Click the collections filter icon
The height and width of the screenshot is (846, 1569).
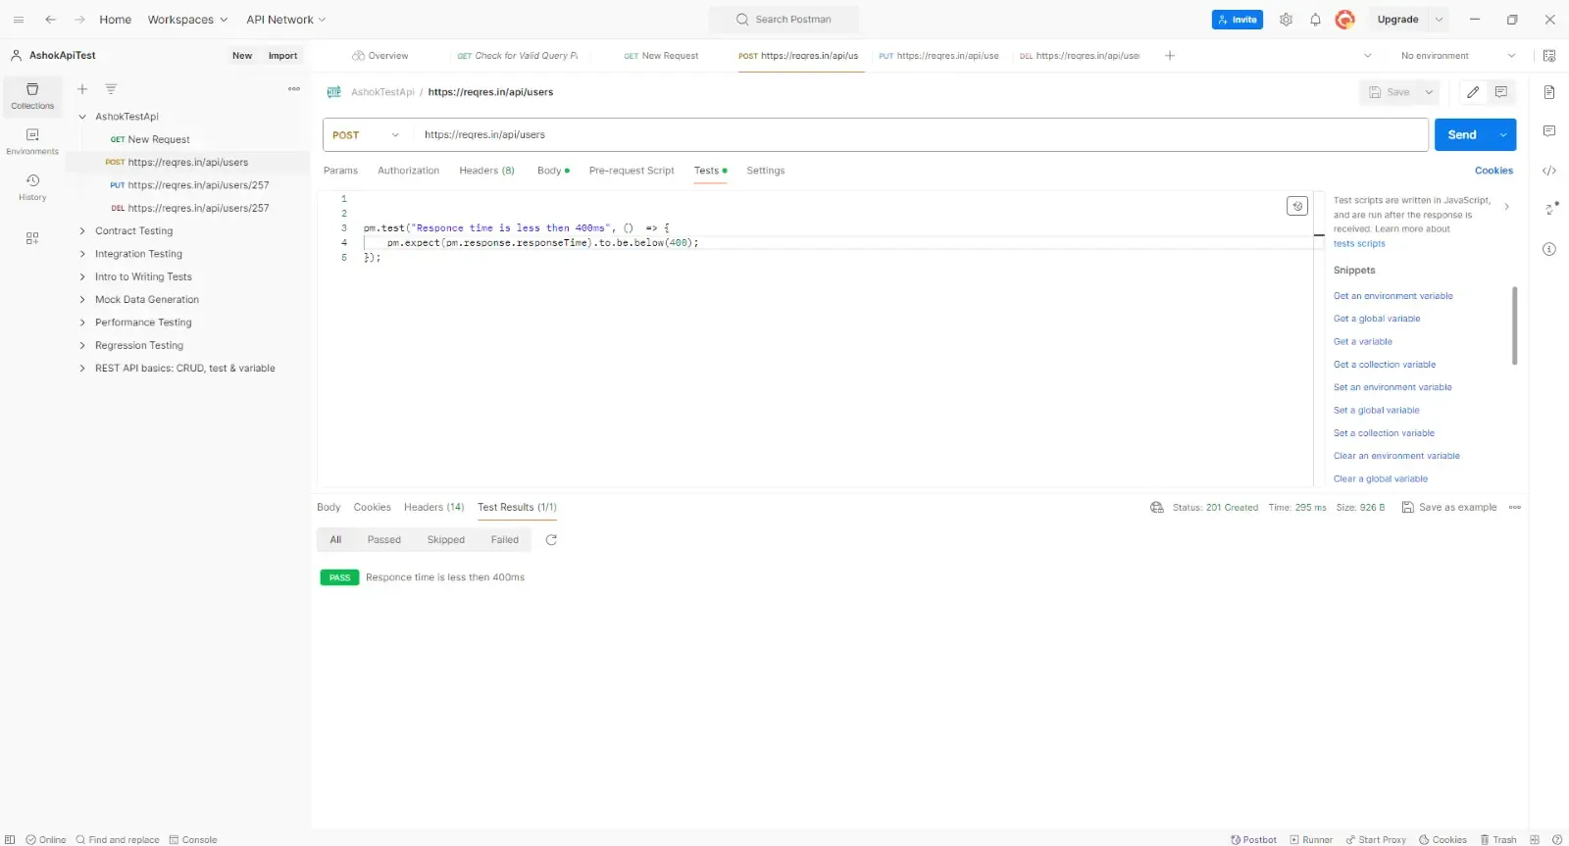tap(111, 89)
